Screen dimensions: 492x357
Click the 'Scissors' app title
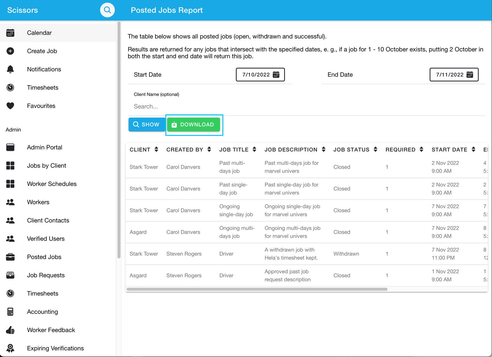coord(22,10)
